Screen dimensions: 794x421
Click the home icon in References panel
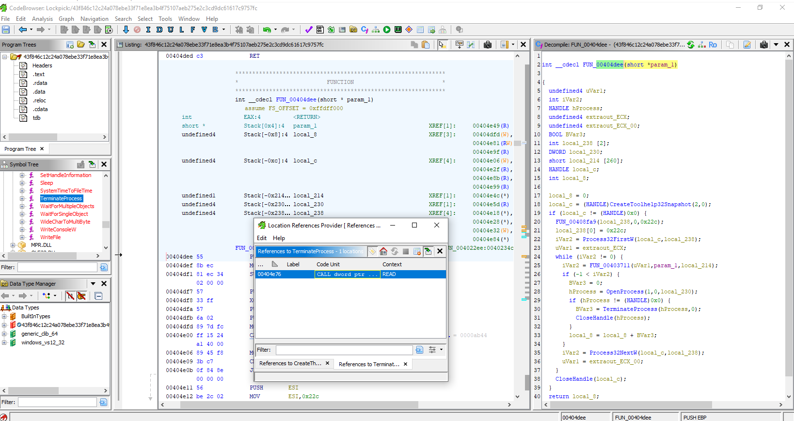pos(383,251)
